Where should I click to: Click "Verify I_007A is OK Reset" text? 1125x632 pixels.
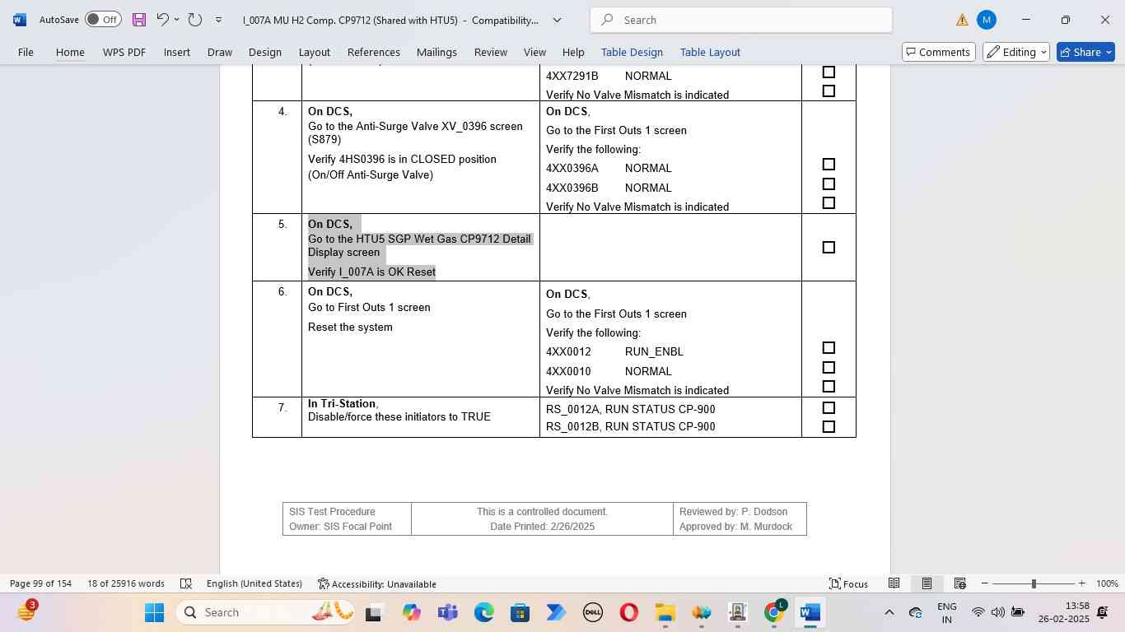point(371,272)
